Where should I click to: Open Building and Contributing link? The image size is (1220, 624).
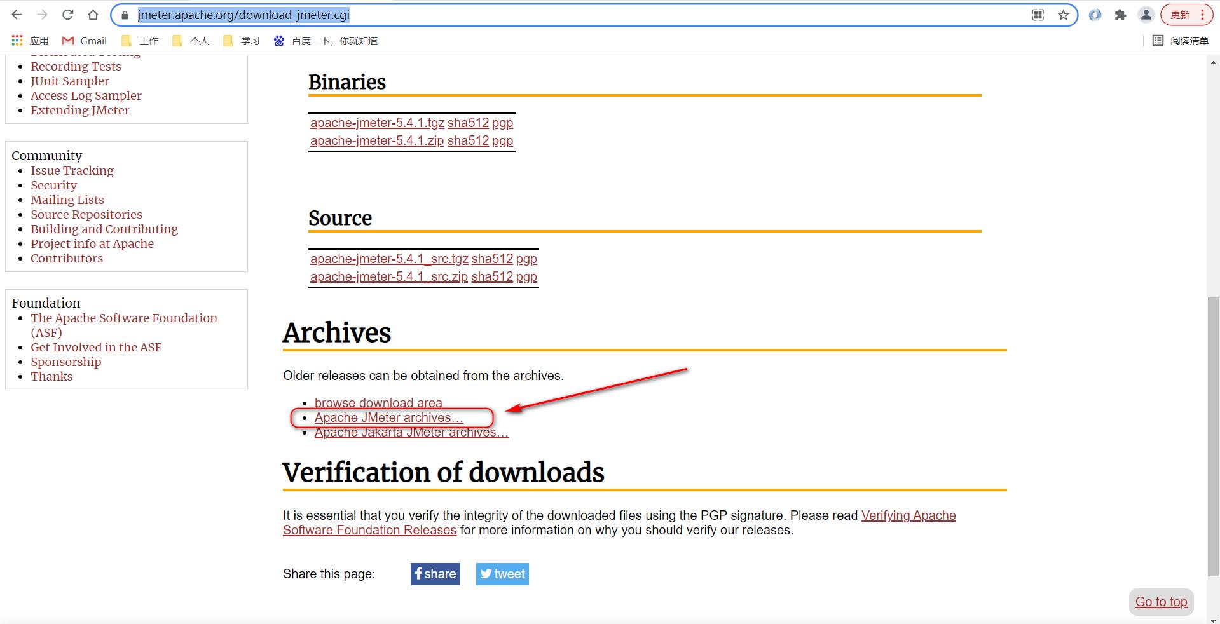(104, 229)
